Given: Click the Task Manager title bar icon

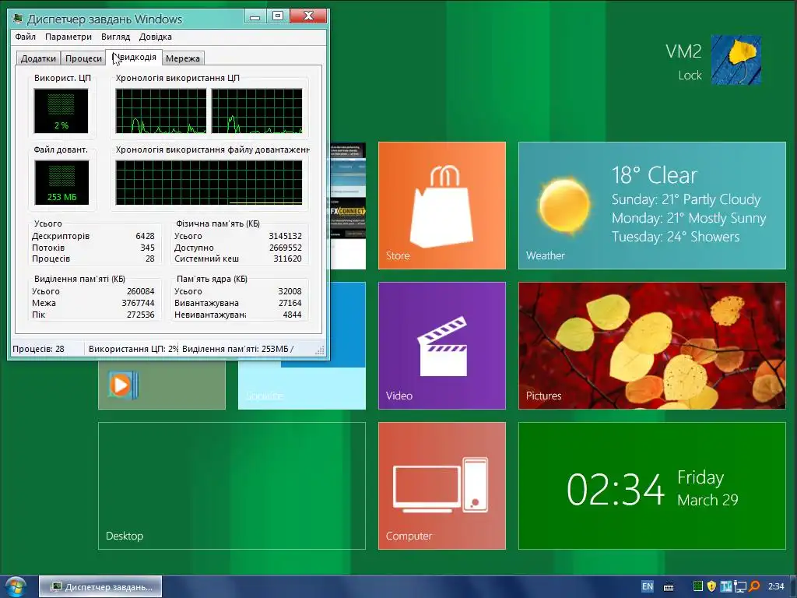Looking at the screenshot, I should tap(18, 19).
